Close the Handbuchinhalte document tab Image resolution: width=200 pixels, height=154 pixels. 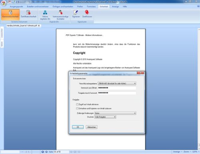(39, 26)
